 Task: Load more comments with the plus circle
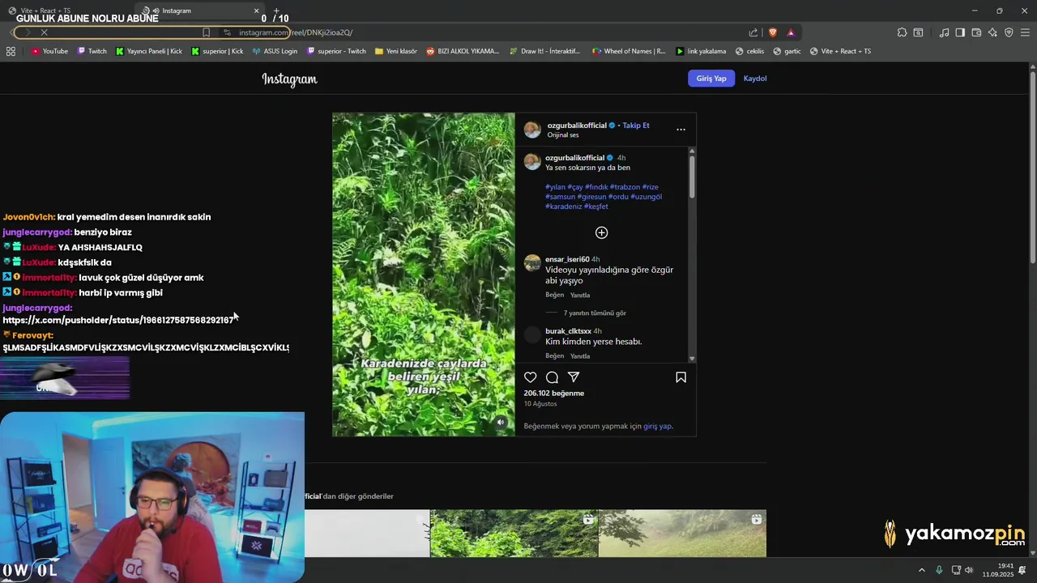pyautogui.click(x=601, y=232)
